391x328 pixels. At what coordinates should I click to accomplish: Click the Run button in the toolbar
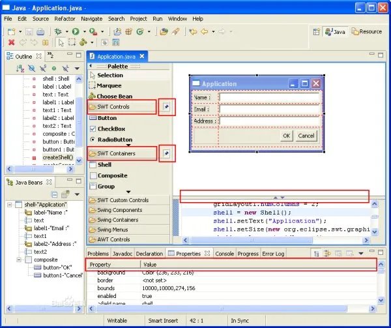click(76, 31)
